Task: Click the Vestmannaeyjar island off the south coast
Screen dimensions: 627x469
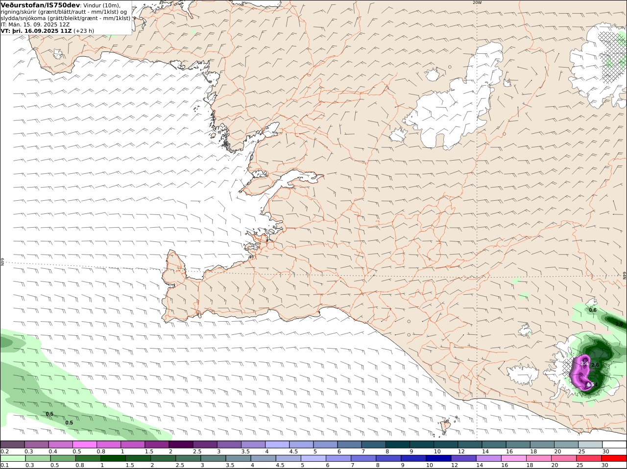Action: [446, 427]
